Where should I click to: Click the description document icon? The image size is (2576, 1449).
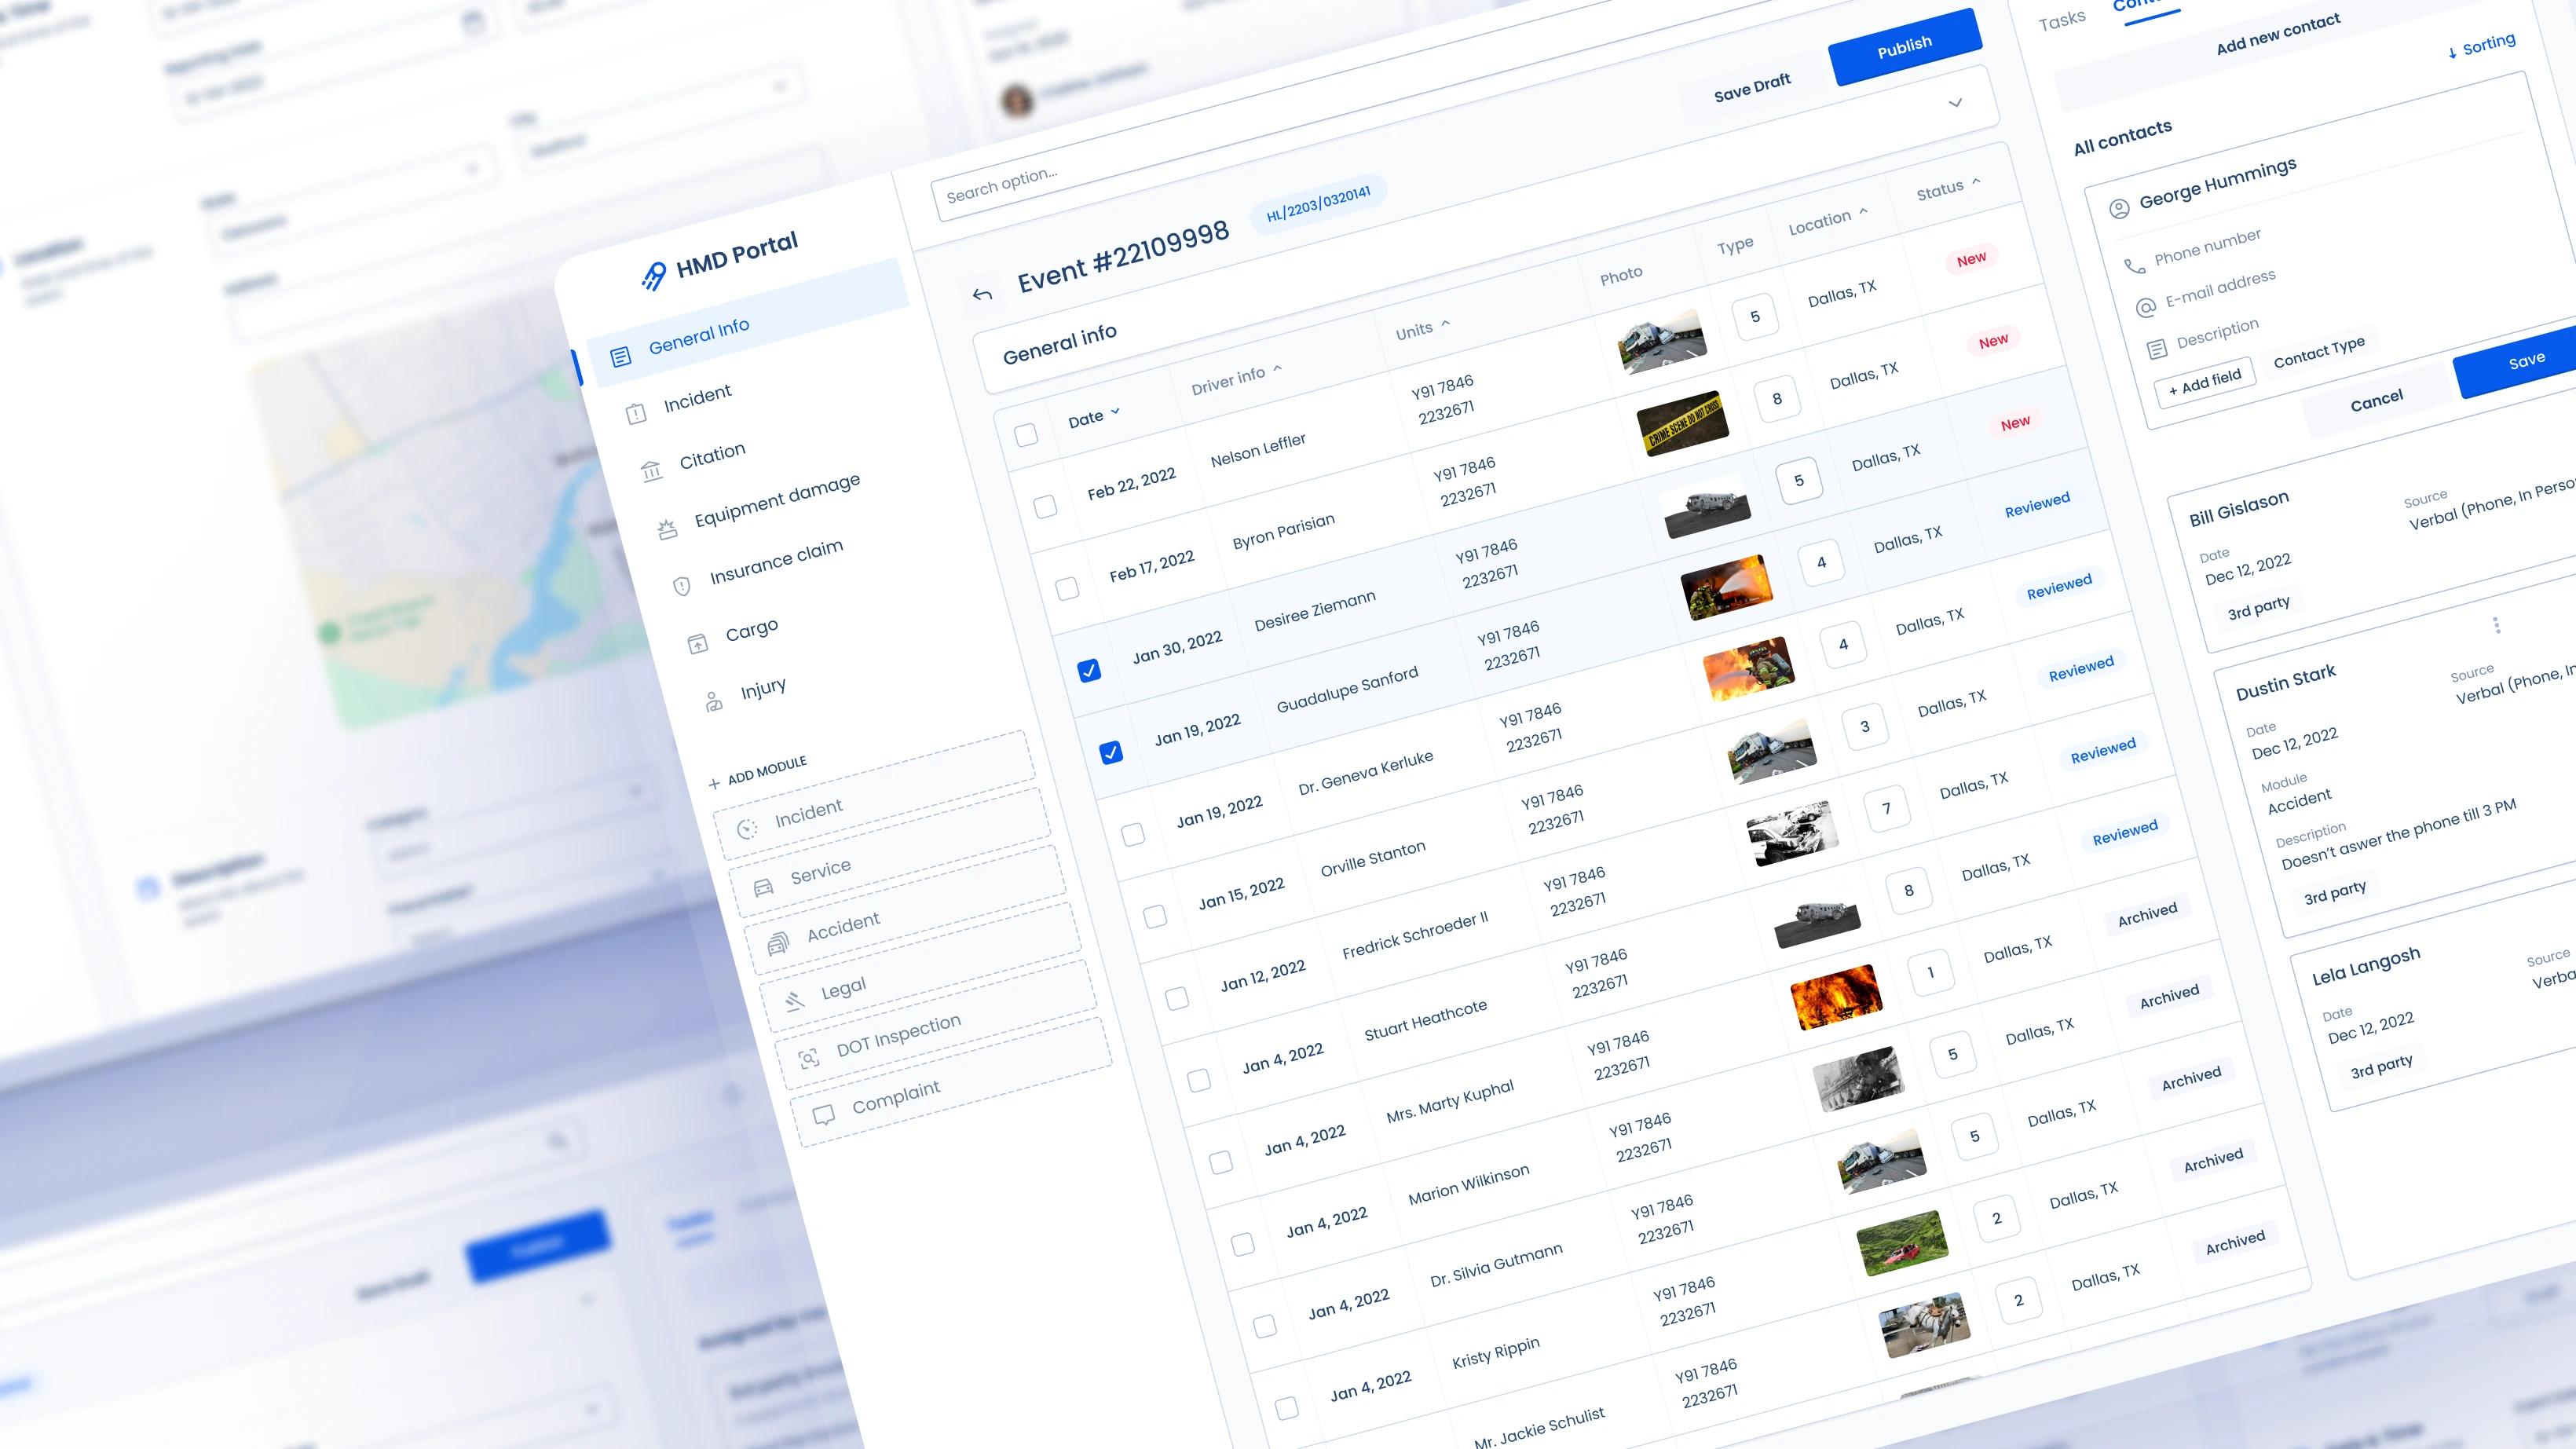pos(2157,349)
